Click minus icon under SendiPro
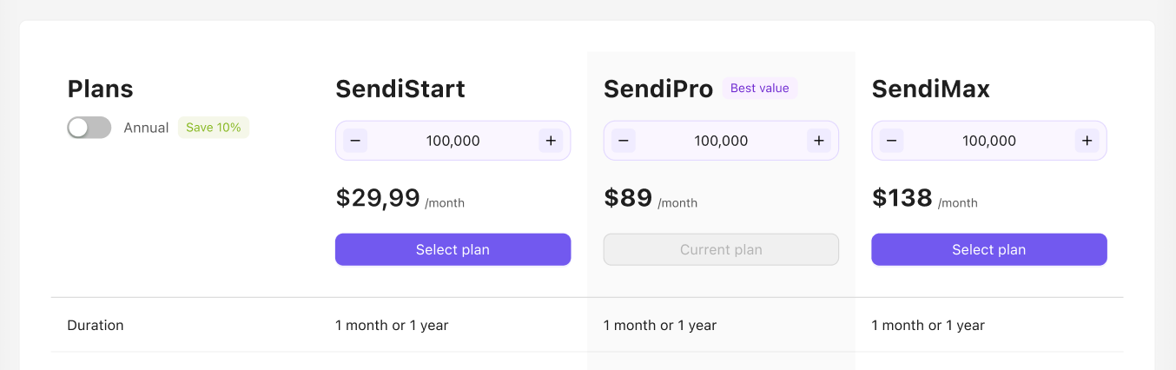 click(624, 141)
